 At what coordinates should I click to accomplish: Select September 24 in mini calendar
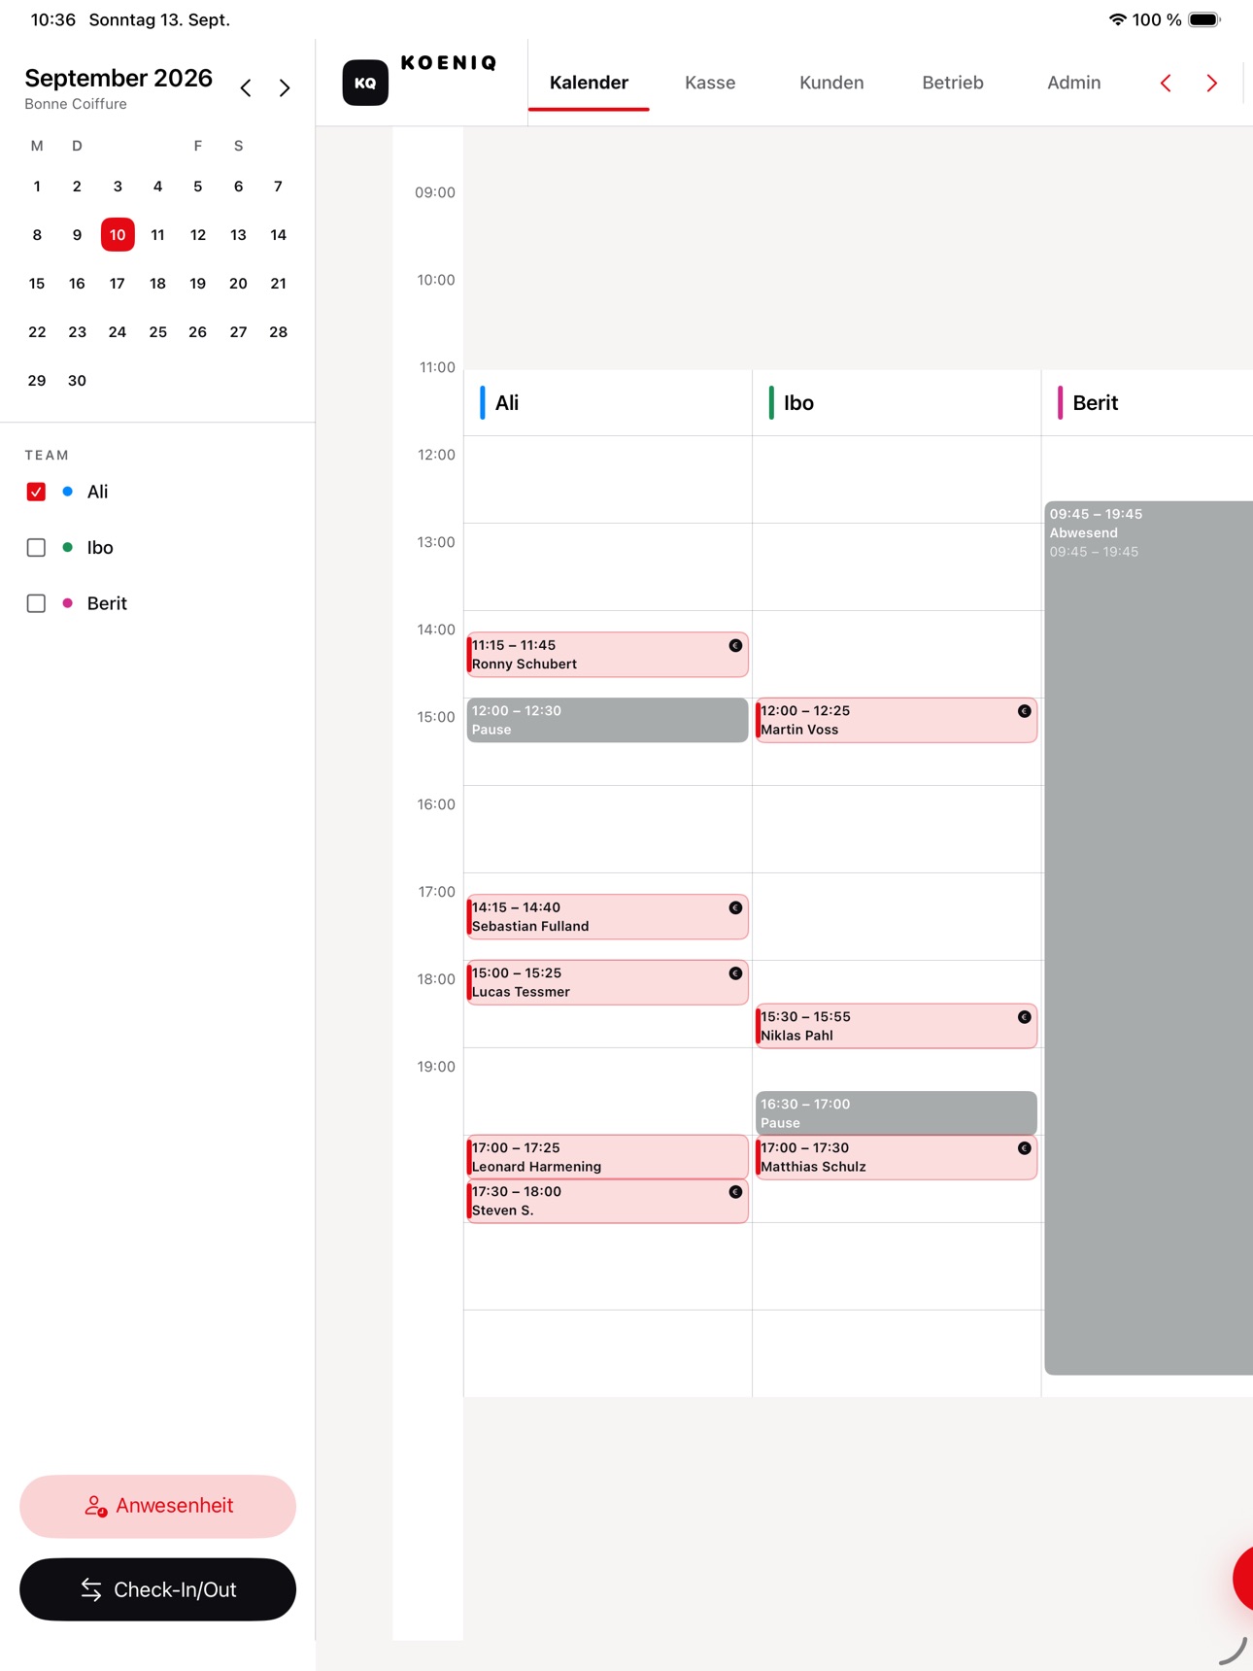(118, 332)
